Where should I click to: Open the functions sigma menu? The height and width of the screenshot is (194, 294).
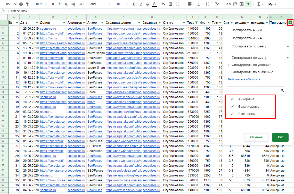pos(260,4)
